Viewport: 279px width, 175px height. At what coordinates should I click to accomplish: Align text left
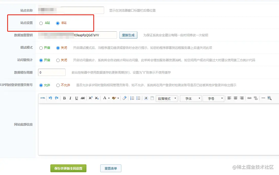point(229,98)
